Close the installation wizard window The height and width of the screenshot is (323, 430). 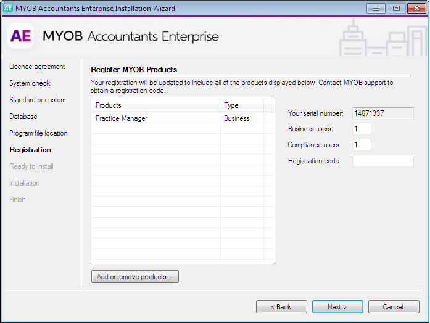point(415,9)
